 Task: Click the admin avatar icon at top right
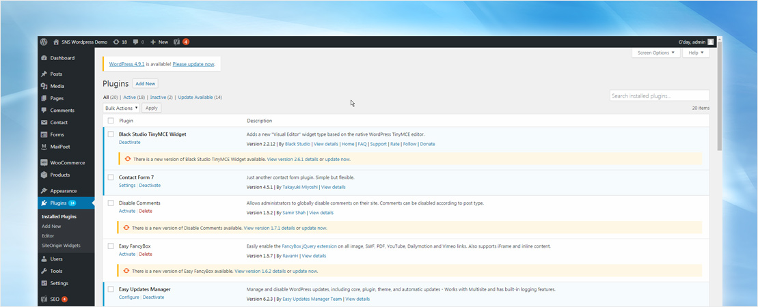point(711,42)
